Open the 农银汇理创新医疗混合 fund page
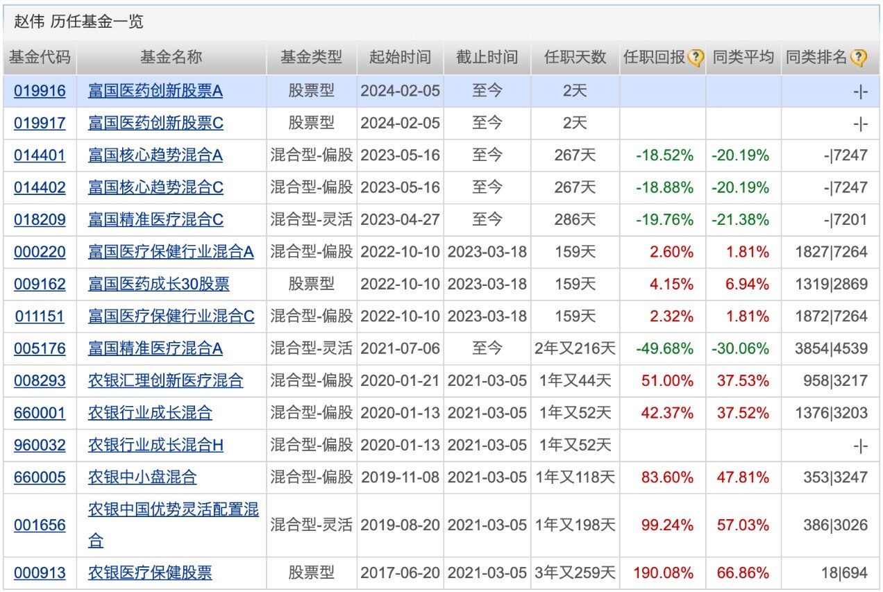 (x=165, y=380)
